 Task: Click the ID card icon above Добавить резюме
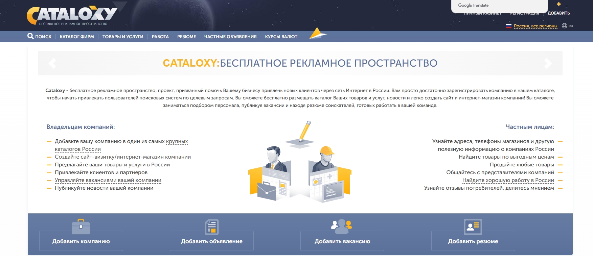[x=473, y=227]
